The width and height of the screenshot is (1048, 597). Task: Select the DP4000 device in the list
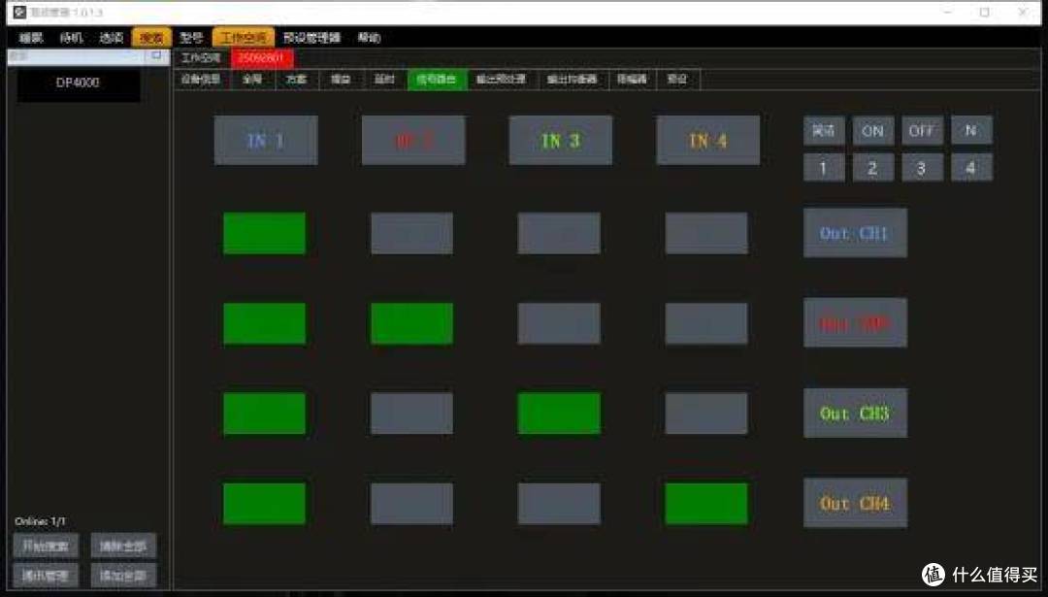79,84
